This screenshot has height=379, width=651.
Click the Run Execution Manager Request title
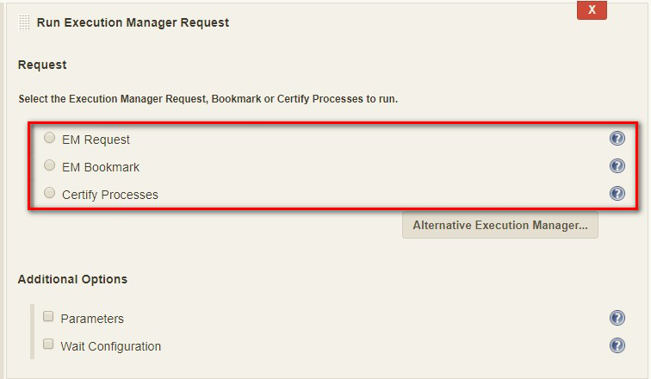[133, 22]
